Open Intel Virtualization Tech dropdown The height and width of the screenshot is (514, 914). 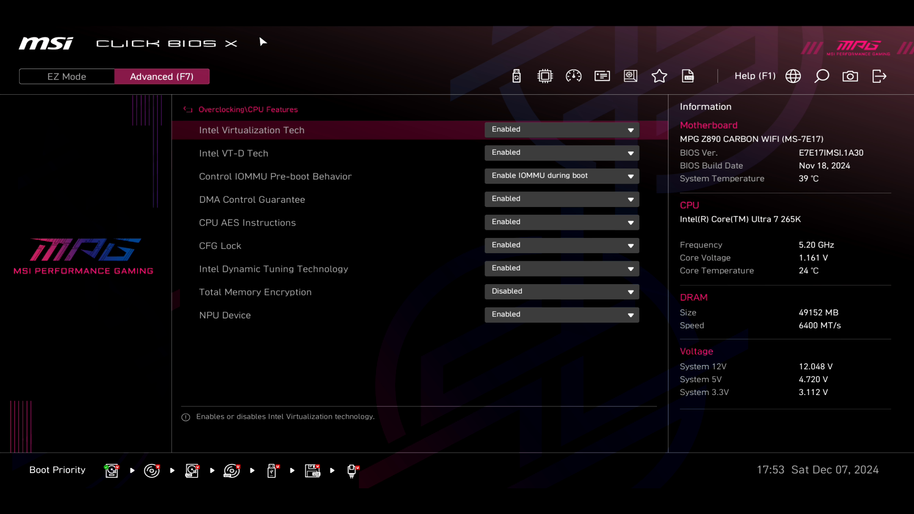click(562, 129)
